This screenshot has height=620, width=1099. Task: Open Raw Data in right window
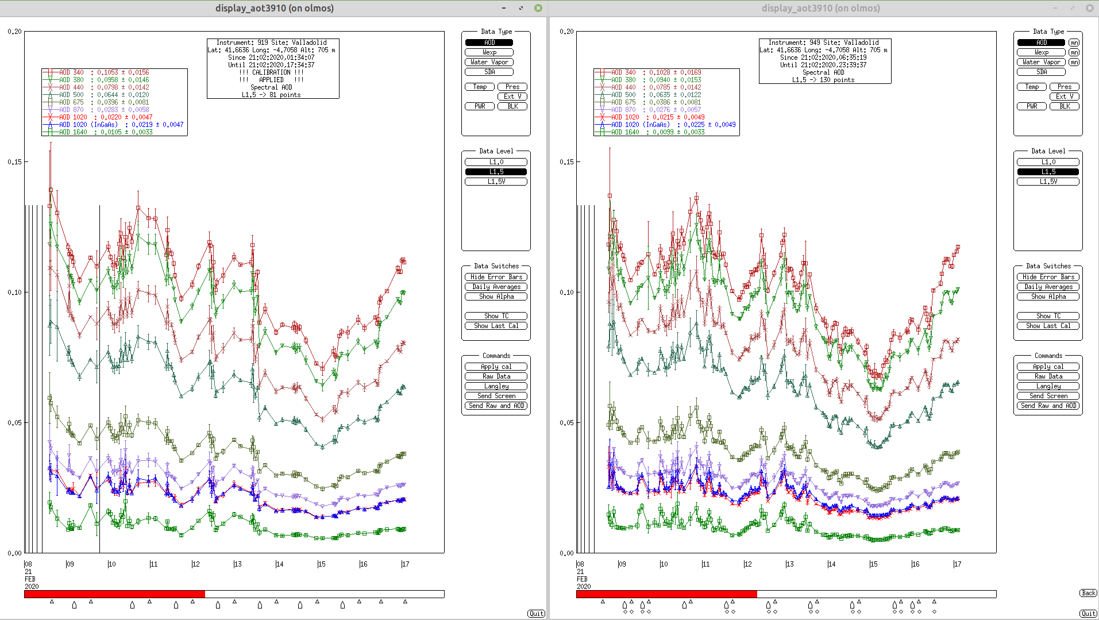(x=1048, y=376)
